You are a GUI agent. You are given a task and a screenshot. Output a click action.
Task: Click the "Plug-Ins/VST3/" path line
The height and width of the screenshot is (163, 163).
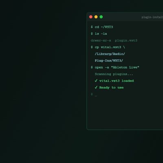point(109,61)
